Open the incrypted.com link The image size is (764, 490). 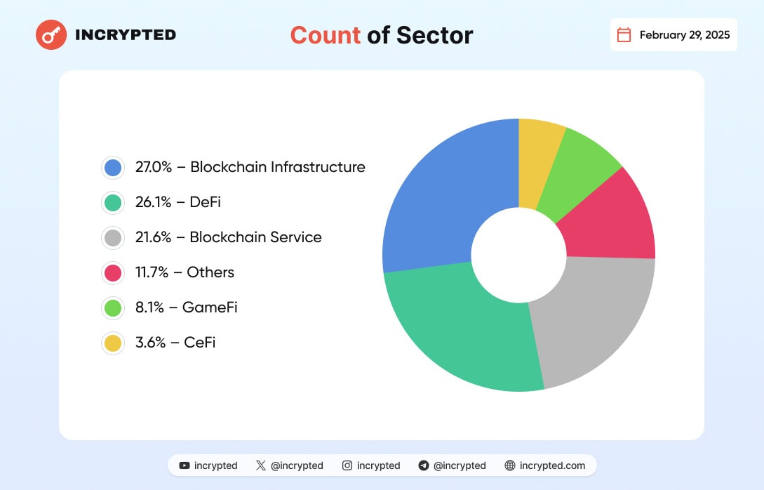551,465
